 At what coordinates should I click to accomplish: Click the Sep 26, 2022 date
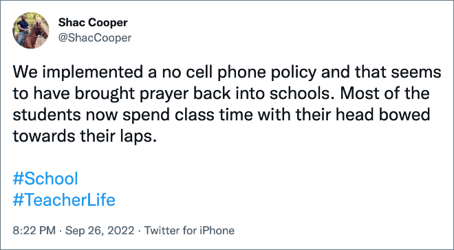point(100,231)
